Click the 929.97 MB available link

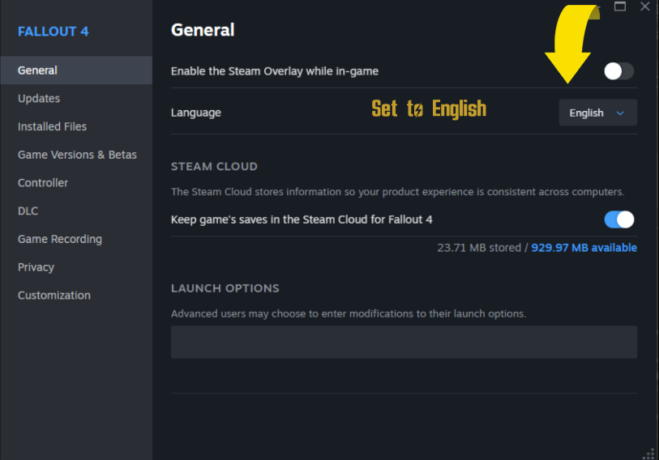584,248
